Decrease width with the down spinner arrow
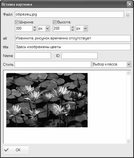The width and height of the screenshot is (134, 158). coord(35,30)
